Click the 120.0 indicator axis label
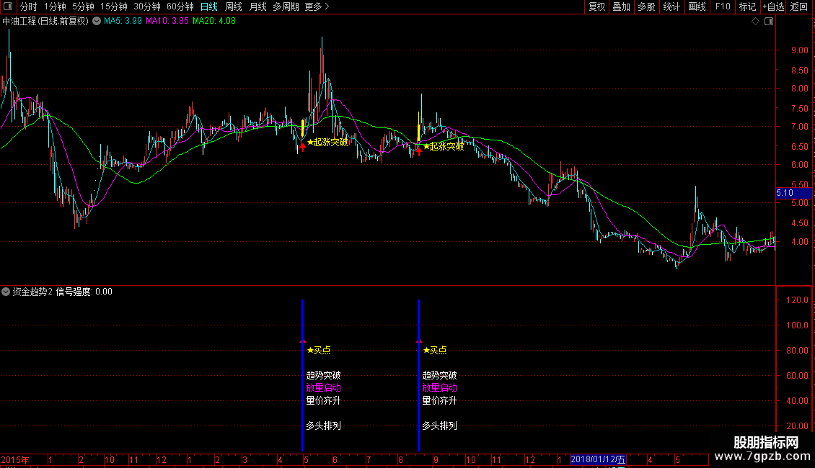This screenshot has height=468, width=815. click(797, 300)
